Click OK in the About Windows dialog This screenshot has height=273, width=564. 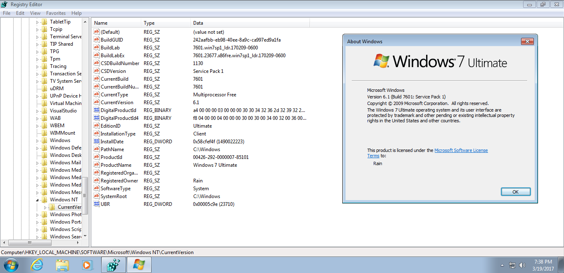[515, 192]
